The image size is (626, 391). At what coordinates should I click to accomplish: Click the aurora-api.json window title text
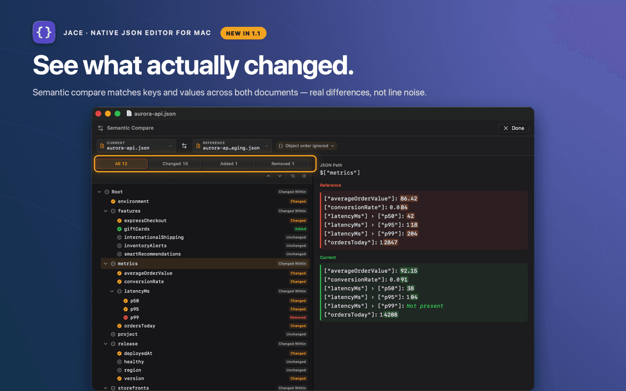click(155, 114)
